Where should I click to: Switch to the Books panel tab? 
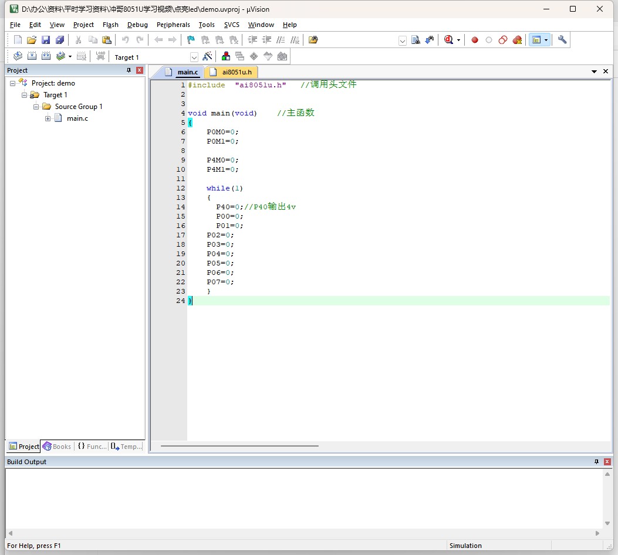(57, 447)
